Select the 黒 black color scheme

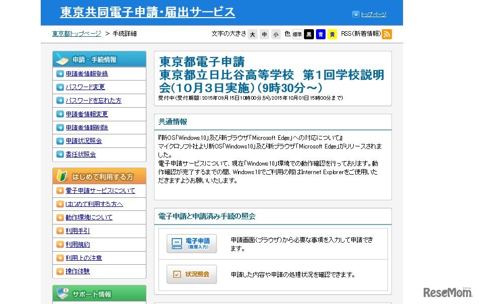pos(309,35)
